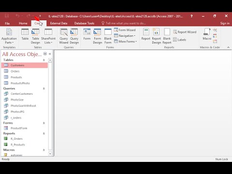Create a new Macro
232x174 pixels.
pos(207,34)
